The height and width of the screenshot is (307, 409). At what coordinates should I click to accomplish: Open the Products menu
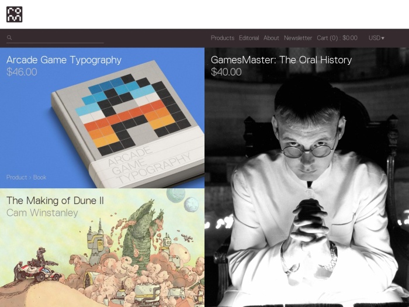click(x=223, y=38)
